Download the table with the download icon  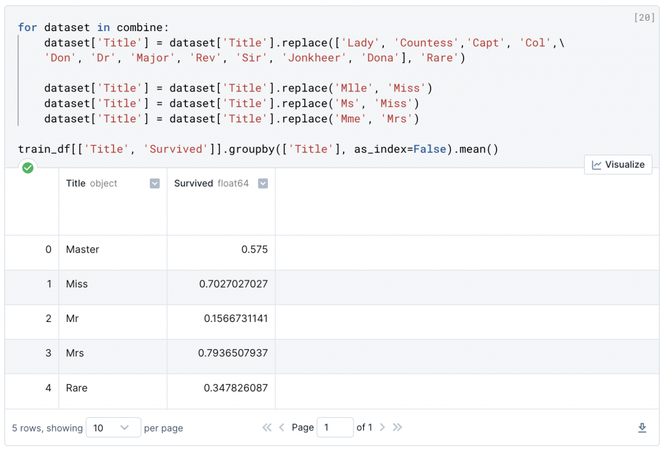[642, 428]
